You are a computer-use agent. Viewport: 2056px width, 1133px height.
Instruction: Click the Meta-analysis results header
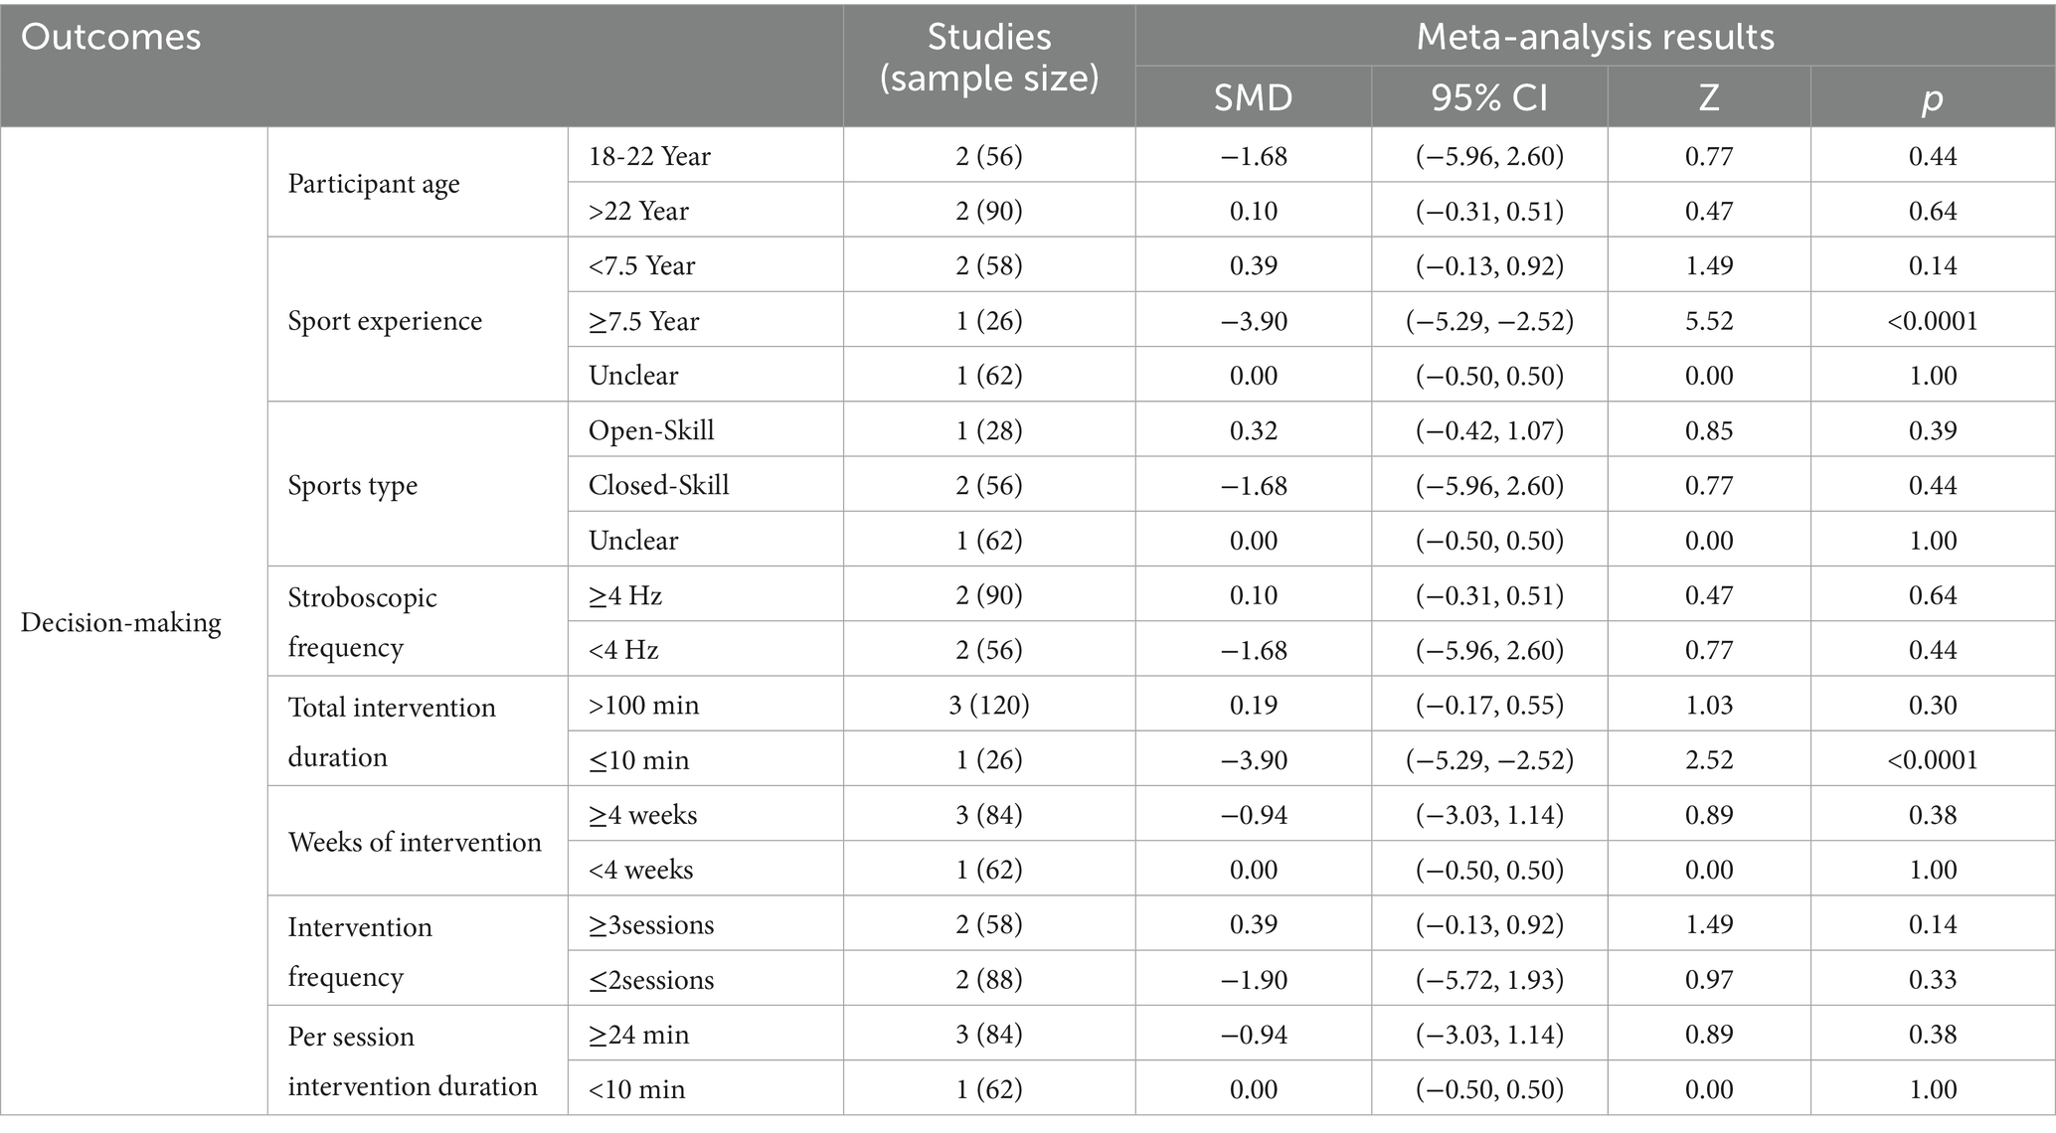[x=1595, y=37]
